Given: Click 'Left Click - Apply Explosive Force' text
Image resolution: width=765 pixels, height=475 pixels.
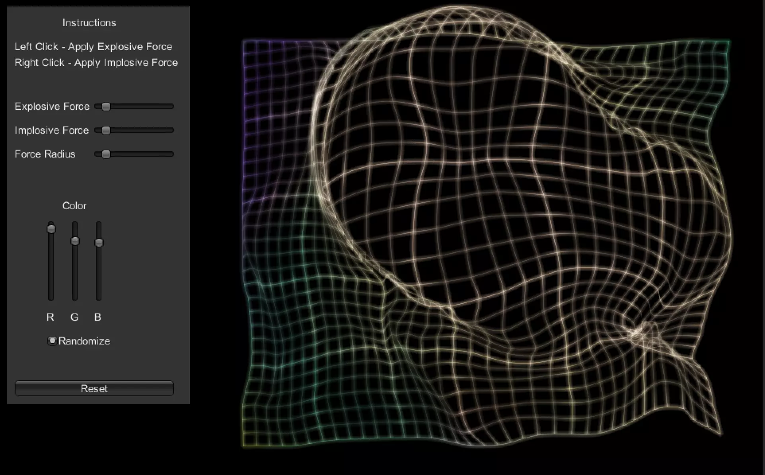Looking at the screenshot, I should click(x=93, y=47).
